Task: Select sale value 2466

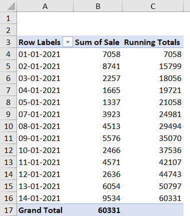Action: coord(98,150)
